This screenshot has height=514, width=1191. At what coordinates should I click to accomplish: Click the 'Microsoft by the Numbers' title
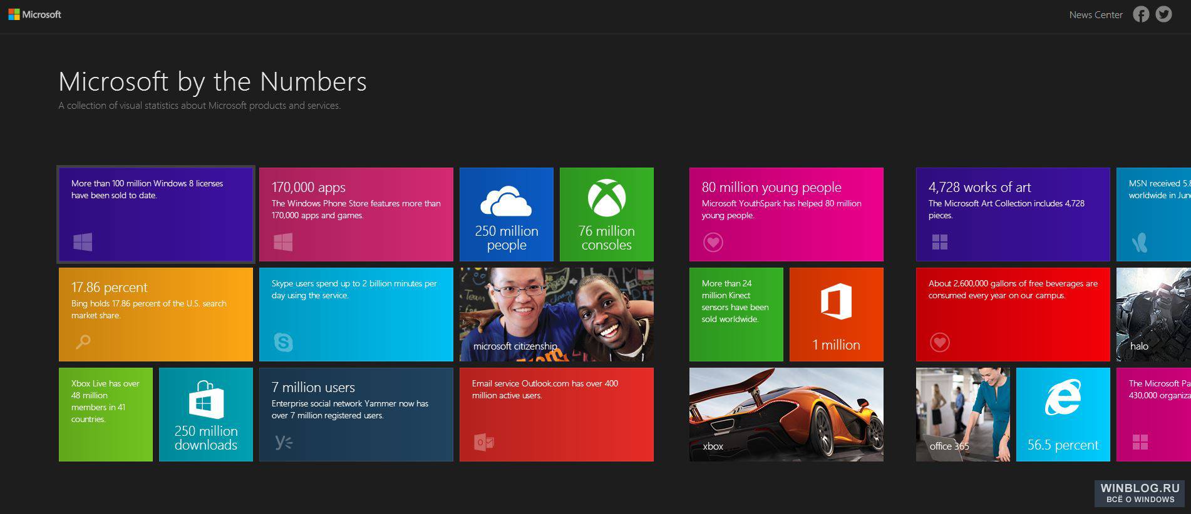[x=212, y=82]
